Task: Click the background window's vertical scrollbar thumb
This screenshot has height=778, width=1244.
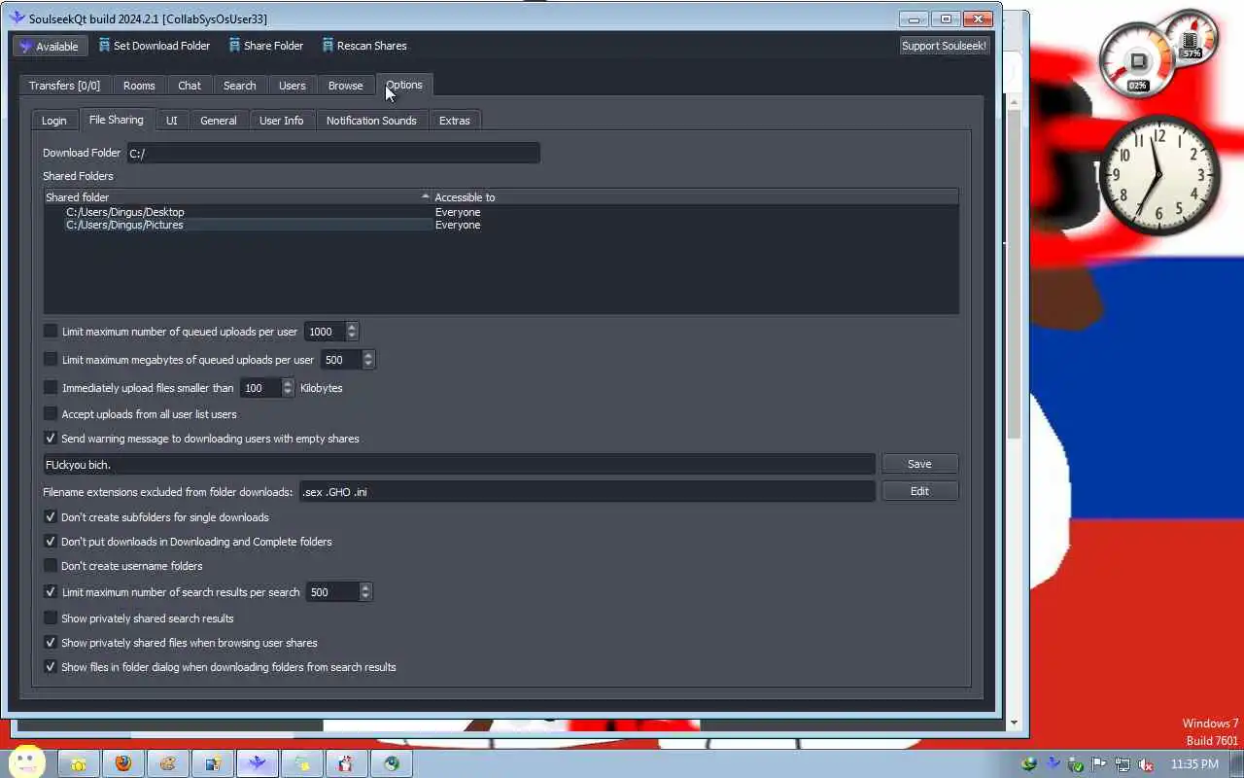Action: coord(1014,272)
